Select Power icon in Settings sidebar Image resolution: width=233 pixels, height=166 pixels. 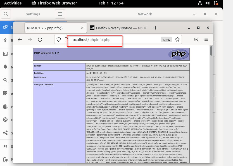point(5,159)
